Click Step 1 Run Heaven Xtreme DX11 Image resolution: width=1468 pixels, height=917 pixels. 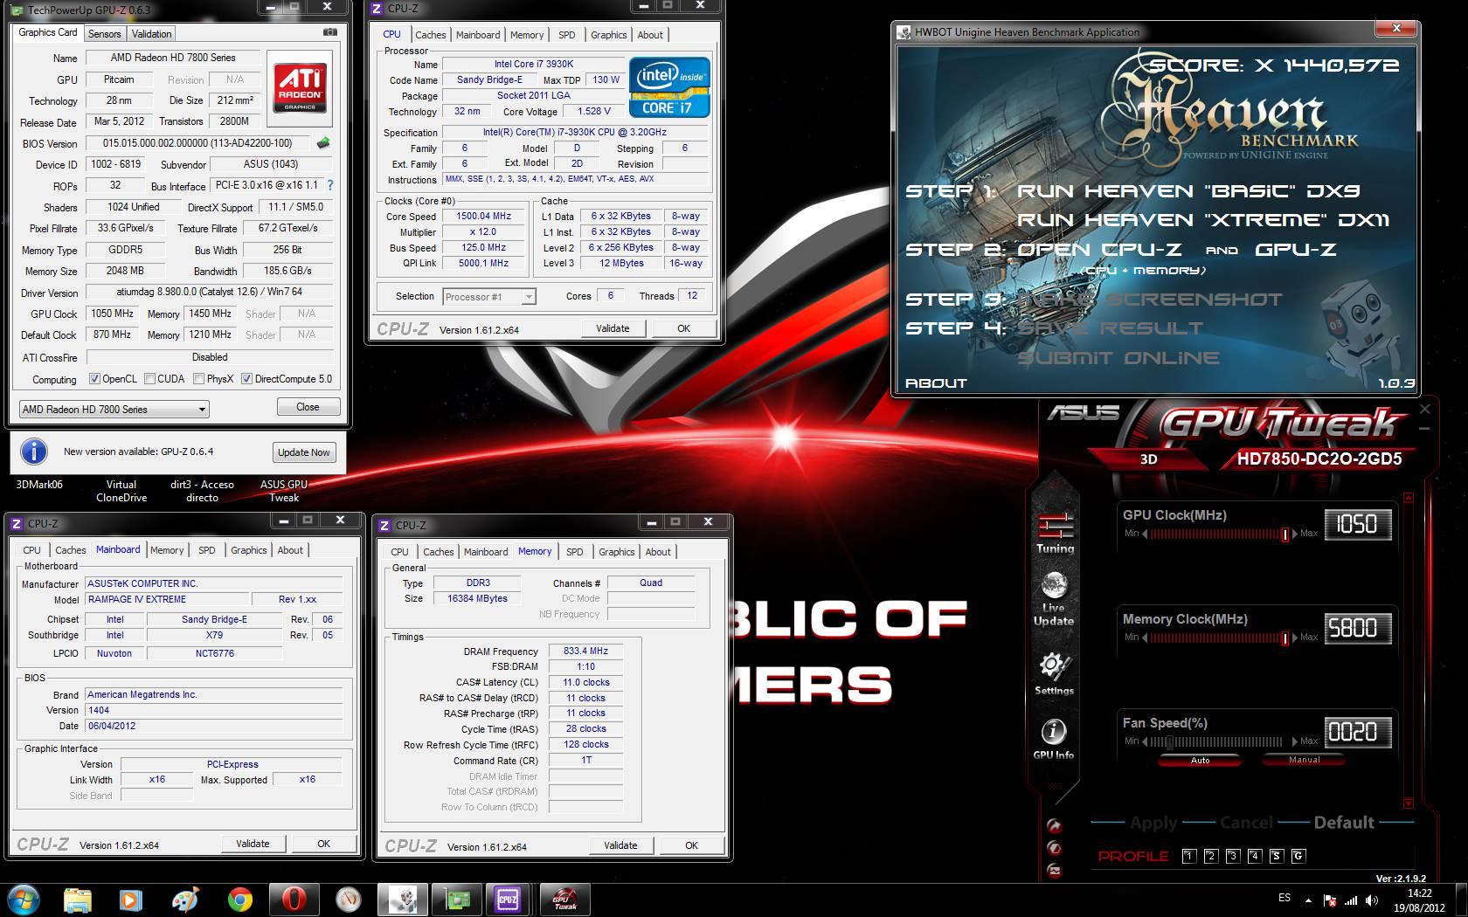[x=1202, y=220]
